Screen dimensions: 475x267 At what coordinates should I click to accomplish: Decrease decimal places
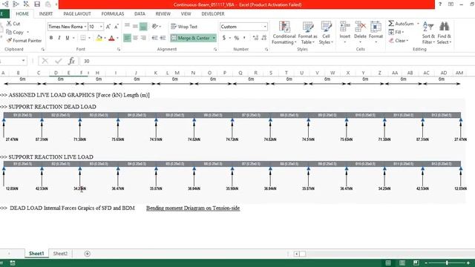(264, 38)
